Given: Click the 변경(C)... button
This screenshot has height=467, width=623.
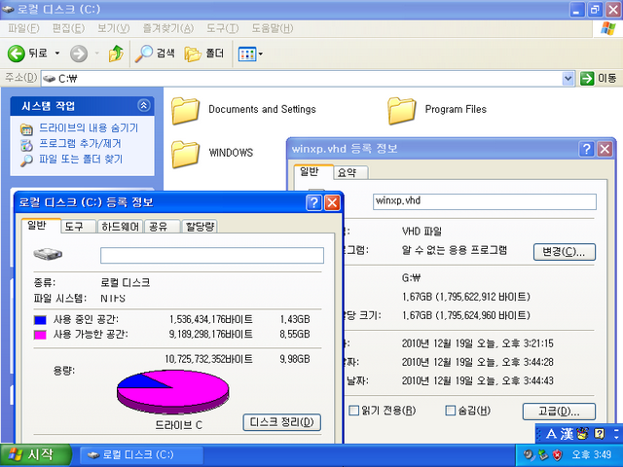Looking at the screenshot, I should click(x=565, y=252).
